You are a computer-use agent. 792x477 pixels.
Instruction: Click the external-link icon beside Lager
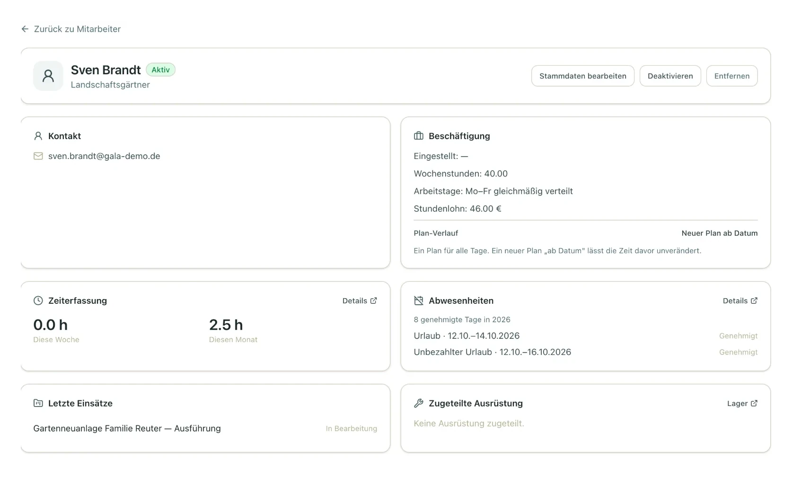coord(754,403)
